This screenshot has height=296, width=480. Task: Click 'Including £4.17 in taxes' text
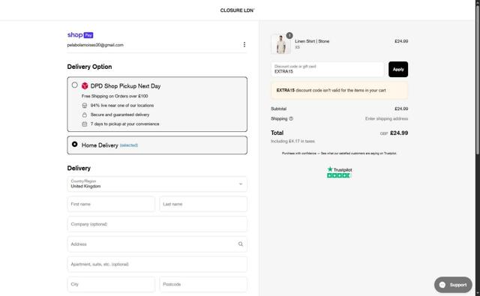292,142
